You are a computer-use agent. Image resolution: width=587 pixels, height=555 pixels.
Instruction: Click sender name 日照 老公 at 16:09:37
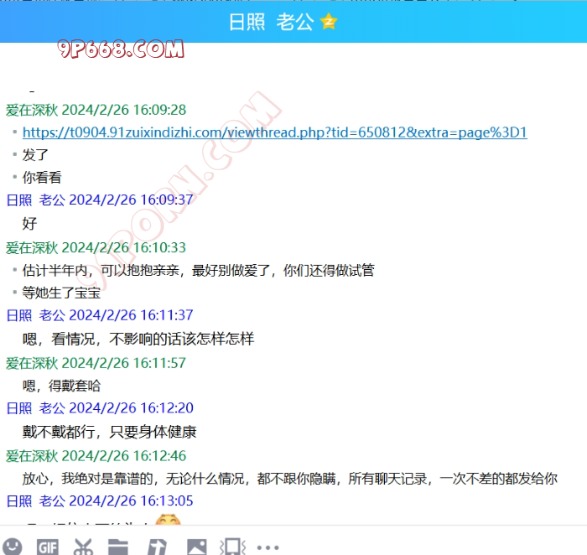point(35,200)
